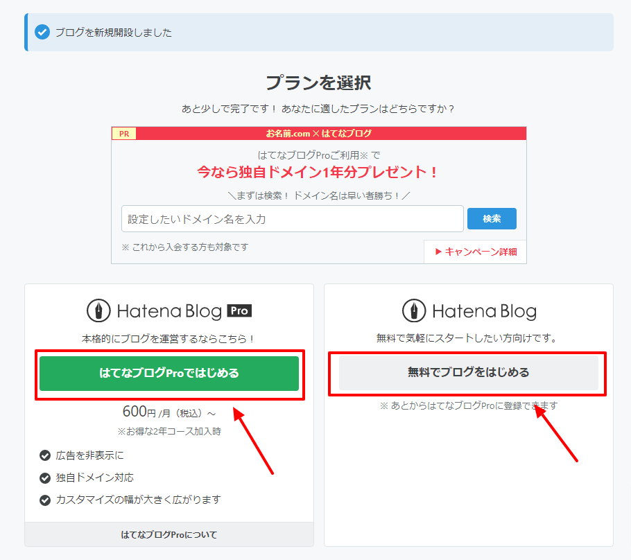This screenshot has height=560, width=631.
Task: Click 広告を非表示に feature text
Action: 89,455
